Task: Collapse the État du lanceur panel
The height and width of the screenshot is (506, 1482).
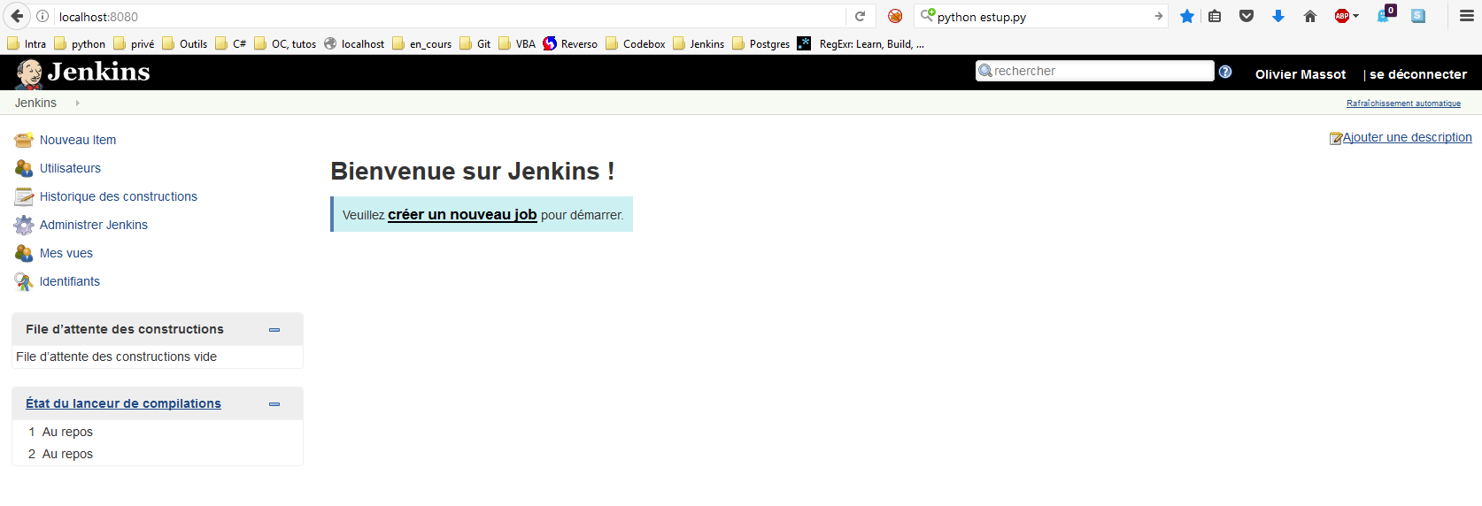Action: pos(274,404)
